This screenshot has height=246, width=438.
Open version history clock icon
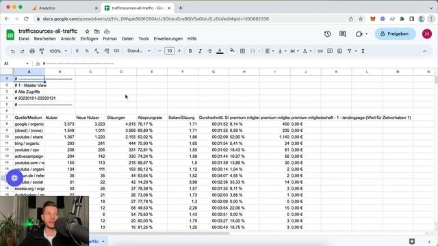327,33
